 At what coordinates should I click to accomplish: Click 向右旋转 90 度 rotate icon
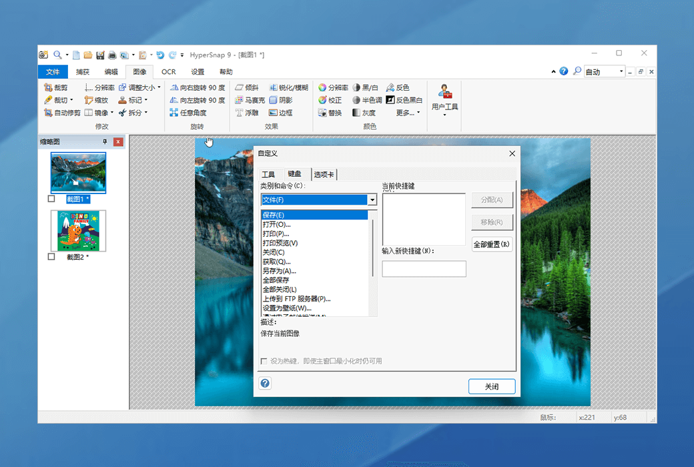click(174, 87)
